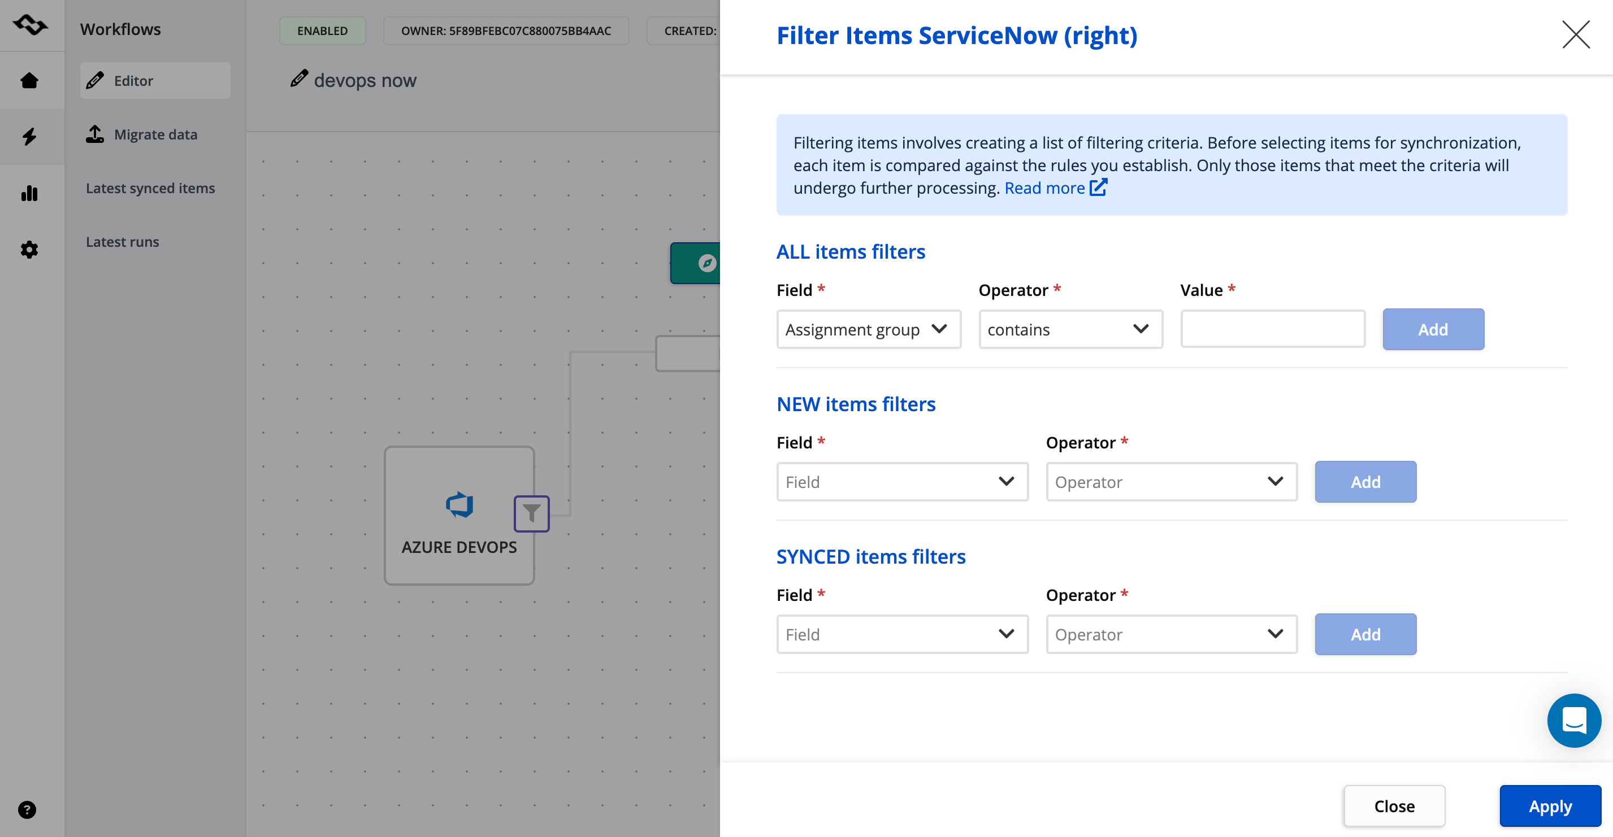Screen dimensions: 1613x837
Task: Open the bar chart statistics icon
Action: click(x=29, y=193)
